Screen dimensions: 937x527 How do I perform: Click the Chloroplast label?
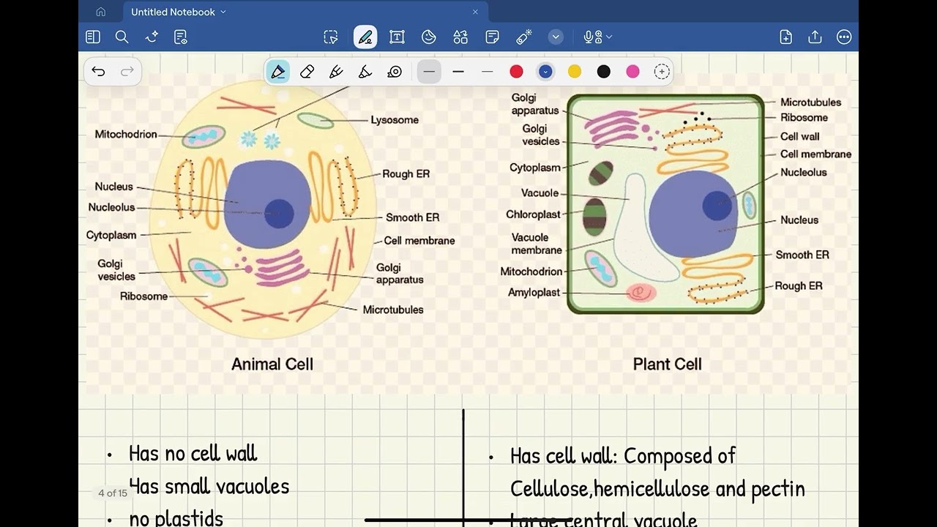(x=533, y=214)
